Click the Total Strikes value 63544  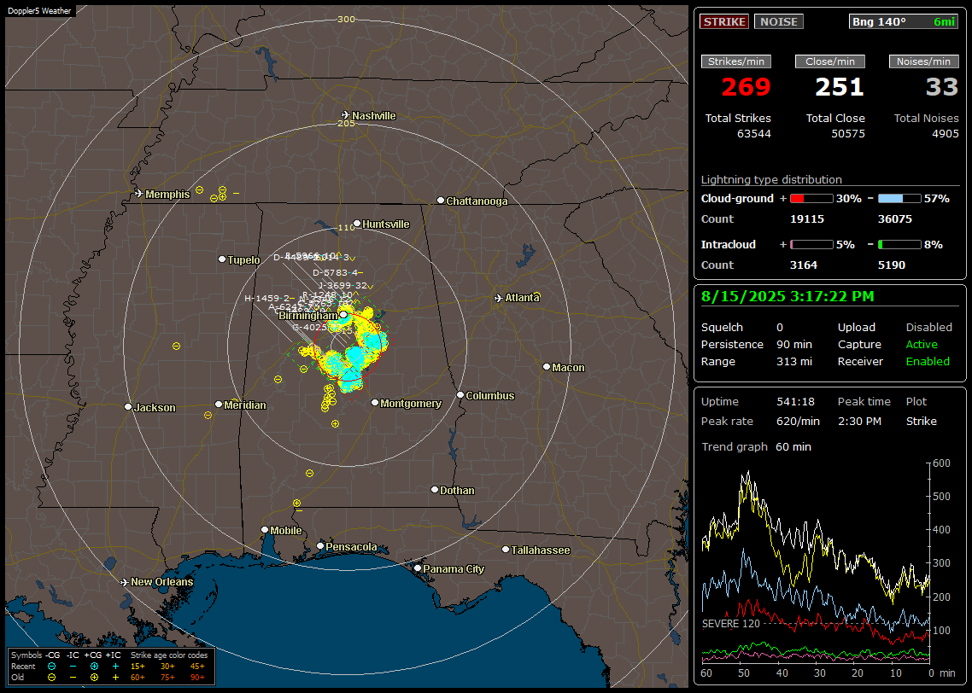click(754, 134)
